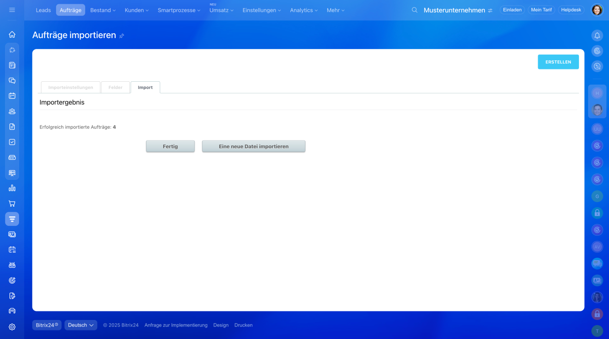Open the settings gear in left sidebar
The height and width of the screenshot is (339, 609).
coord(12,327)
